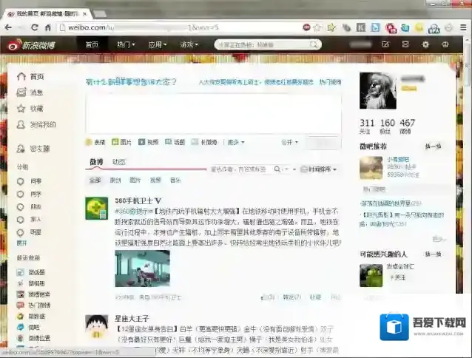This screenshot has height=358, width=472.
Task: Attach a video via 视频 icon
Action: pos(148,142)
